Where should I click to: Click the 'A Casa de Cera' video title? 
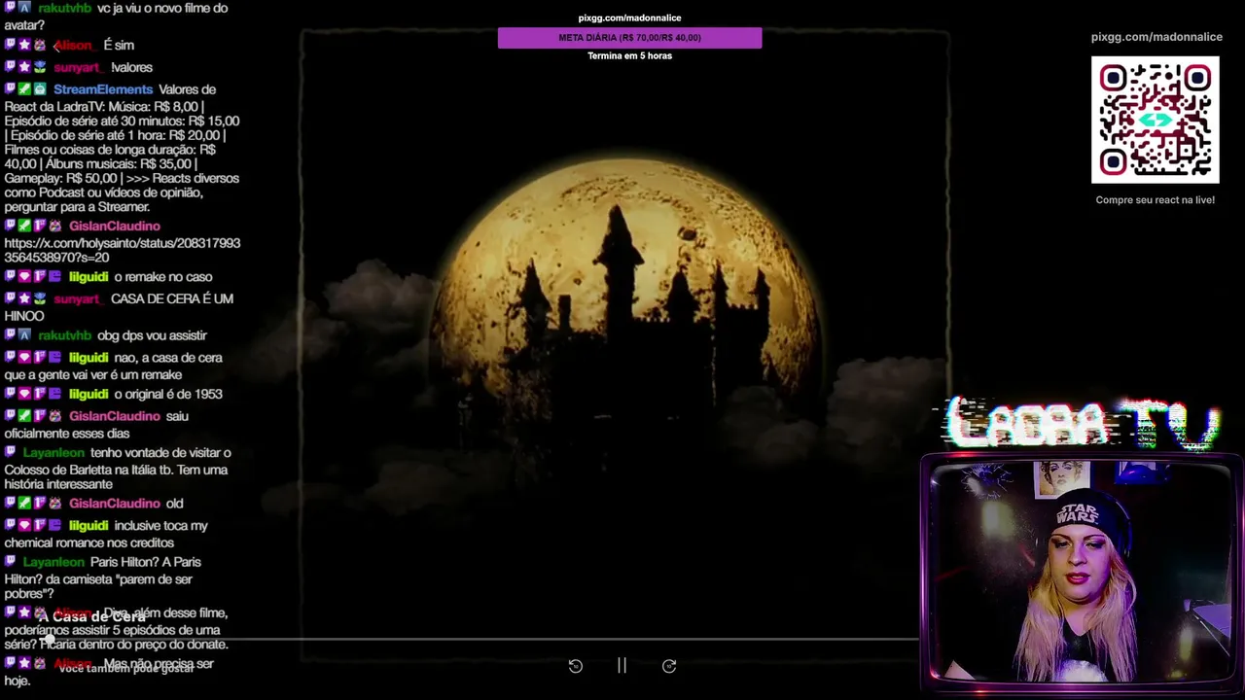91,616
